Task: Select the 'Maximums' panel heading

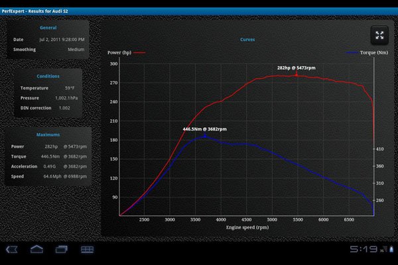Action: pos(48,134)
